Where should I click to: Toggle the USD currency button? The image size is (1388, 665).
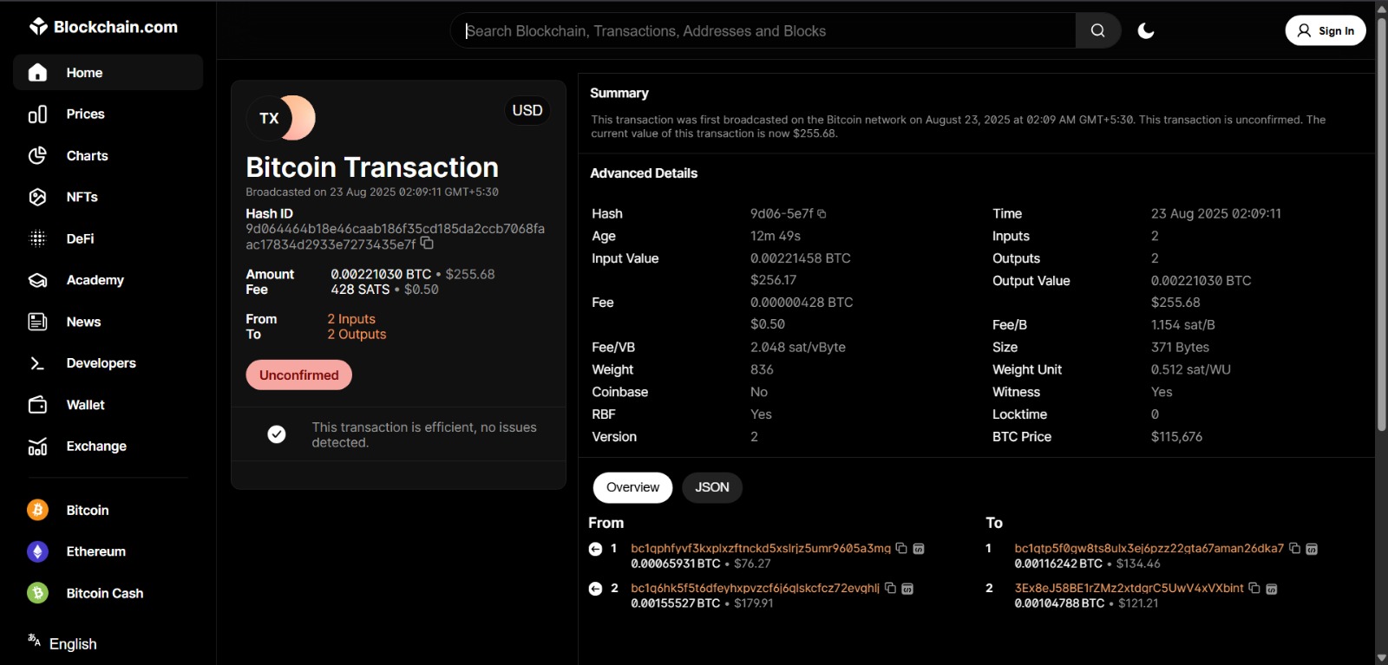tap(527, 110)
